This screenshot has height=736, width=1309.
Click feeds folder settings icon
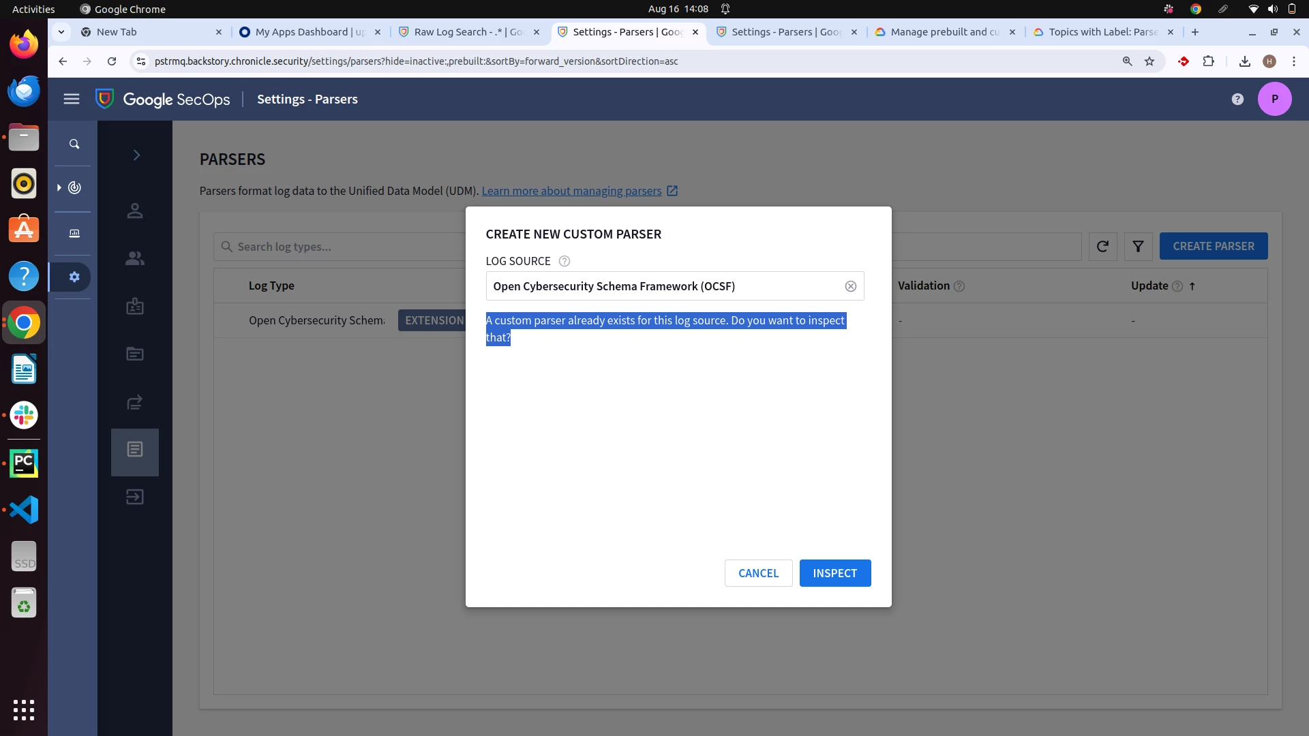click(135, 354)
